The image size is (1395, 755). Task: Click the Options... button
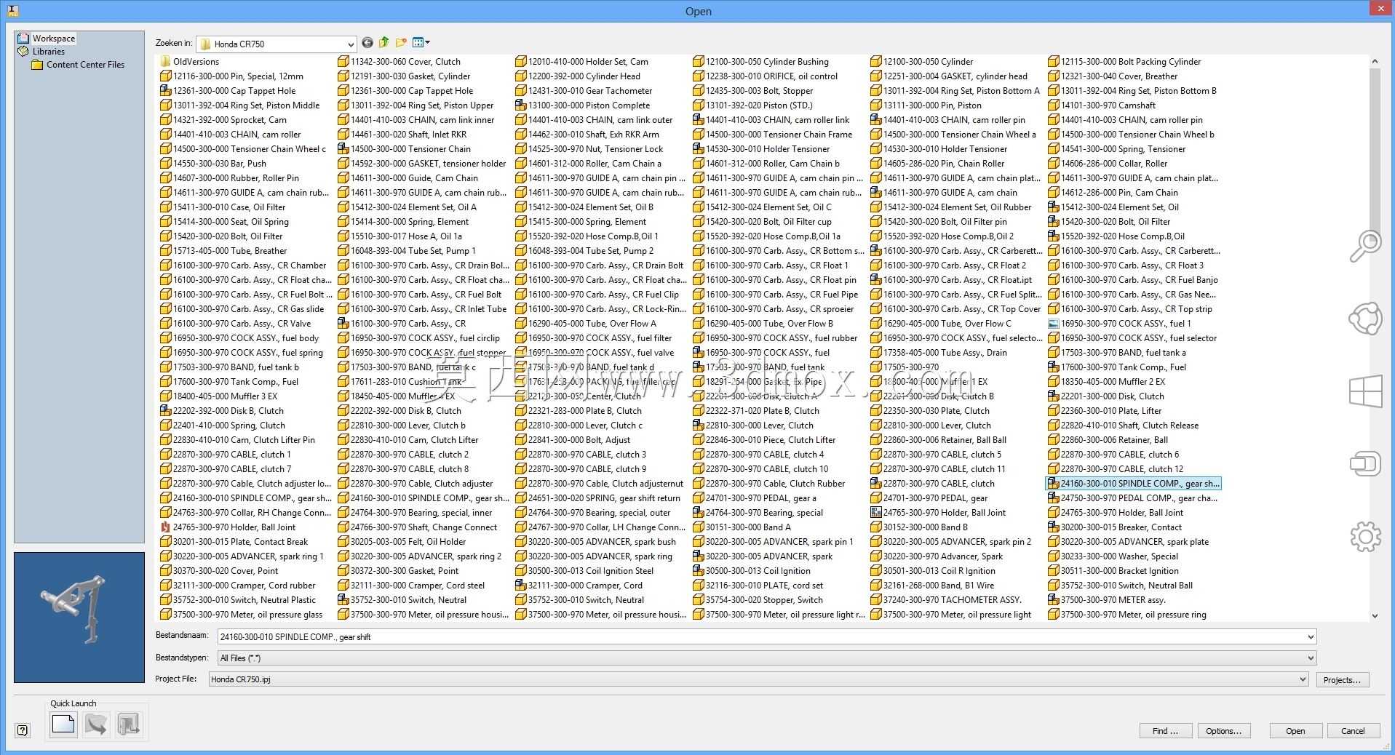(1223, 731)
